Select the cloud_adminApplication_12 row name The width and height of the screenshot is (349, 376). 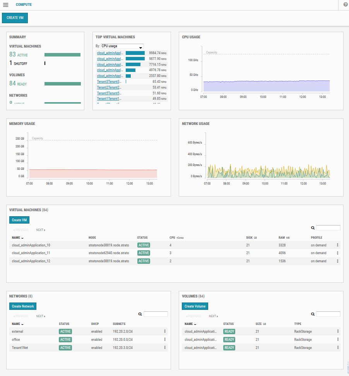pos(31,261)
